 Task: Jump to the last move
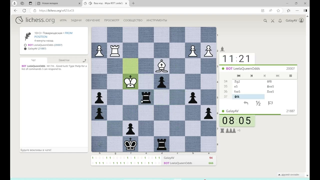coord(277,76)
